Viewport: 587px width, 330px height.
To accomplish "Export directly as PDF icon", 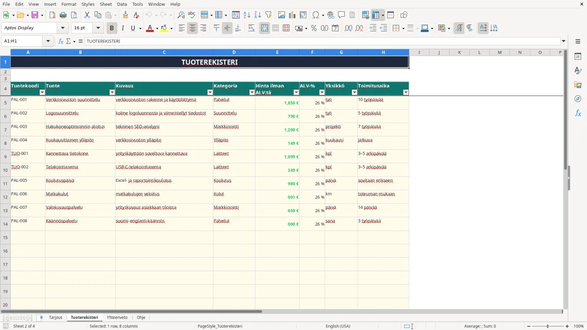I will [x=52, y=15].
